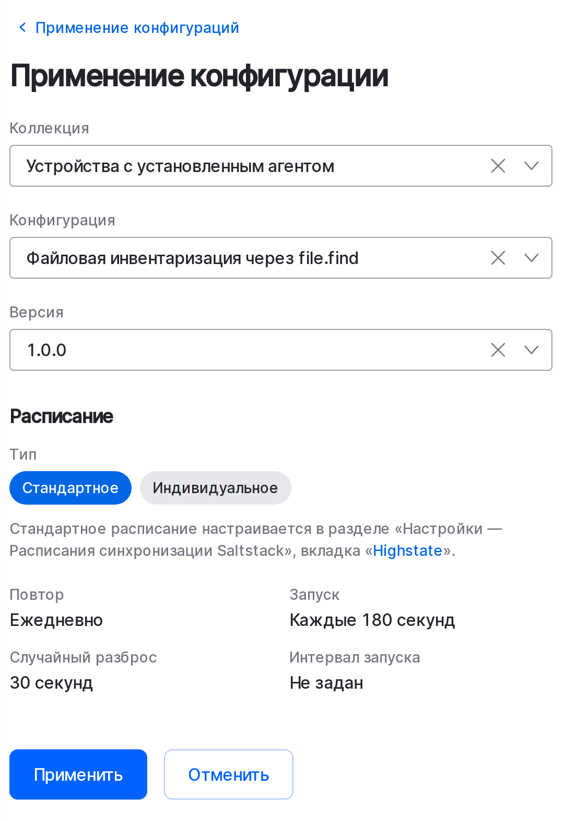Clear the selected collection using the X icon
The width and height of the screenshot is (577, 821).
pos(498,166)
